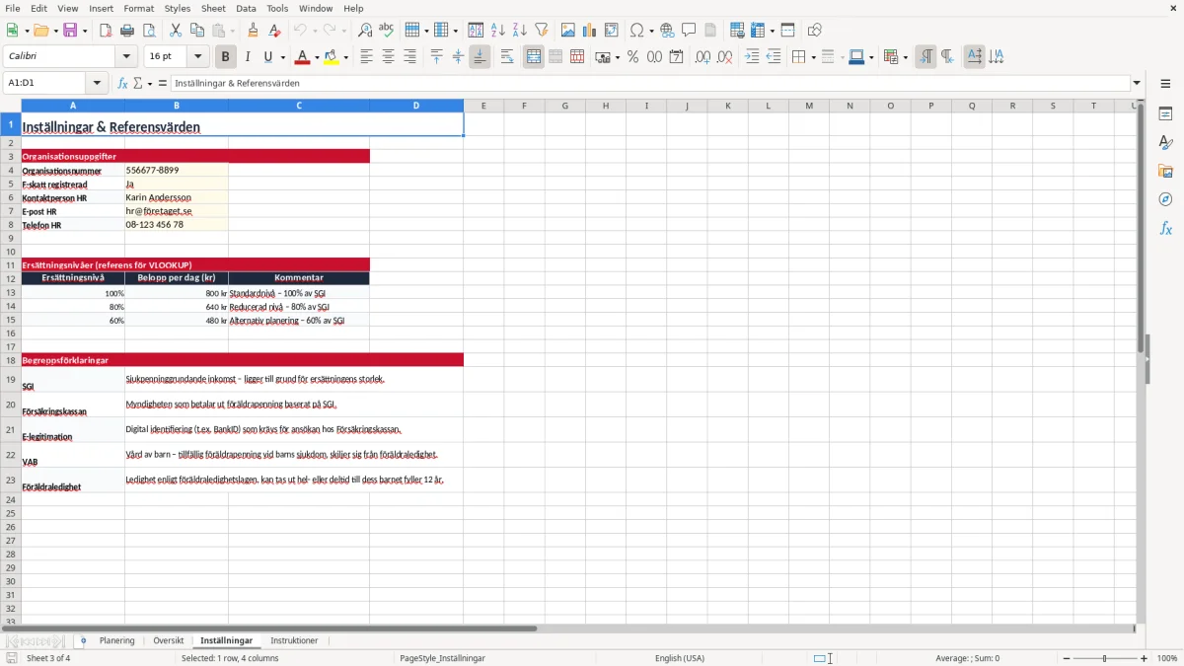This screenshot has width=1184, height=666.
Task: Activate Clone Formatting paintbrush
Action: (x=254, y=31)
